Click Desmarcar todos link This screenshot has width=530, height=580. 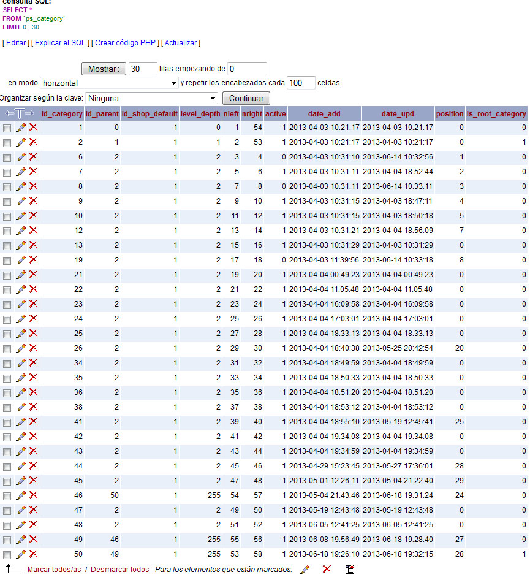[119, 570]
